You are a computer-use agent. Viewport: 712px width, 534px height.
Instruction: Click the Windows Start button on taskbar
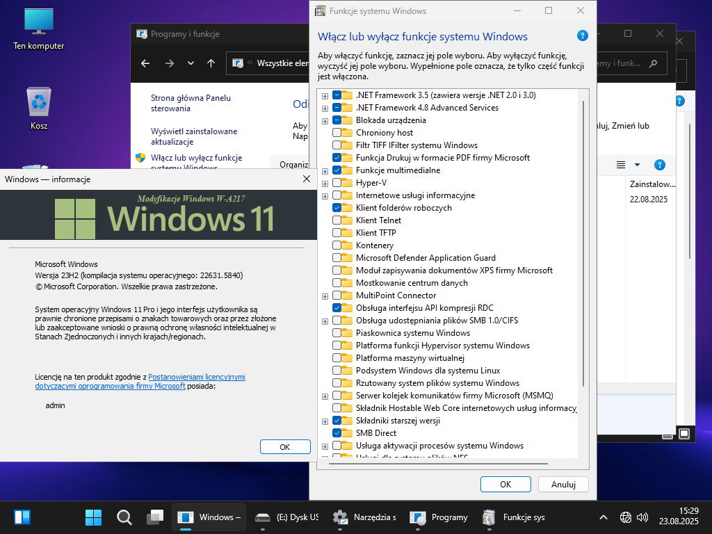coord(93,517)
